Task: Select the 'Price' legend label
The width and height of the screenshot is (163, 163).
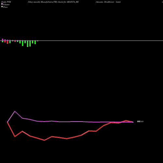Action: coord(5,7)
